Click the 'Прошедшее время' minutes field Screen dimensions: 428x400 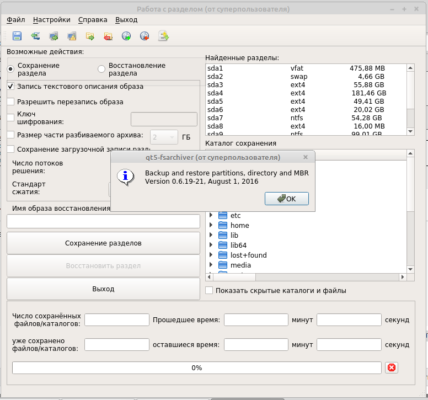click(x=256, y=320)
